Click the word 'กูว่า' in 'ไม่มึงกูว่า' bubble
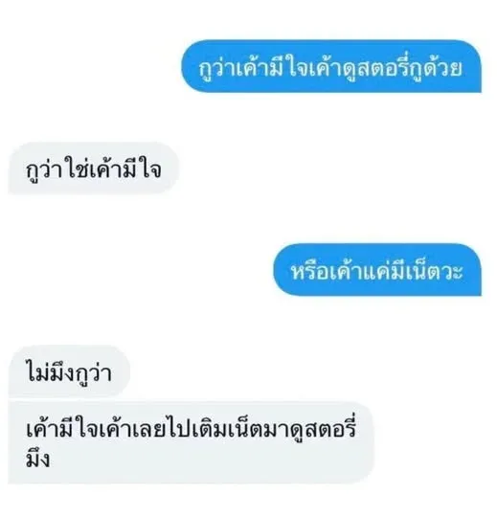This screenshot has height=517, width=497. (94, 373)
